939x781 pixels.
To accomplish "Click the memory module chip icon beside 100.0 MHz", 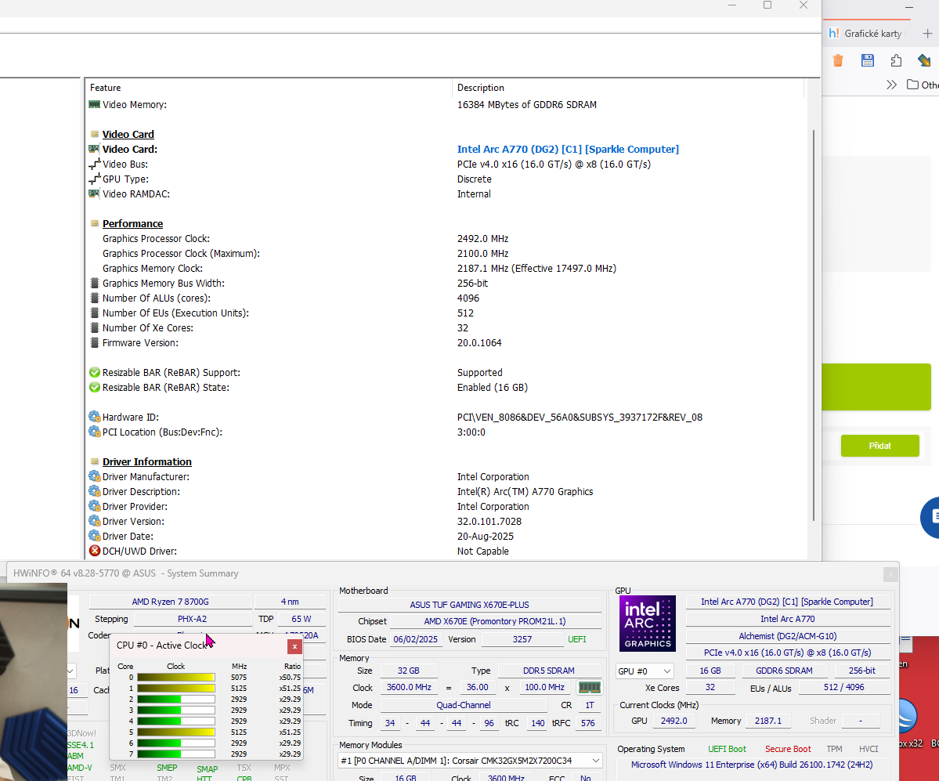I will [589, 688].
